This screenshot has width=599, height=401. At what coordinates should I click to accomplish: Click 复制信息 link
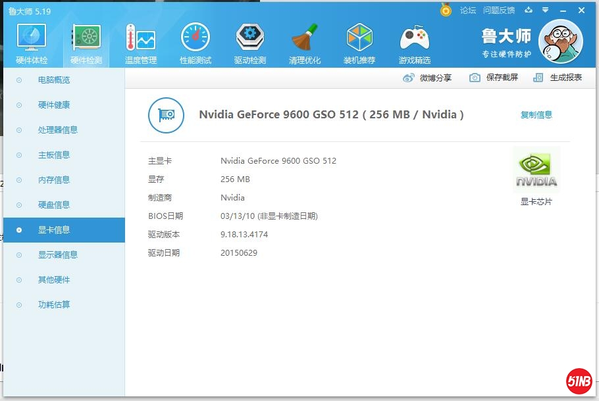pos(536,115)
